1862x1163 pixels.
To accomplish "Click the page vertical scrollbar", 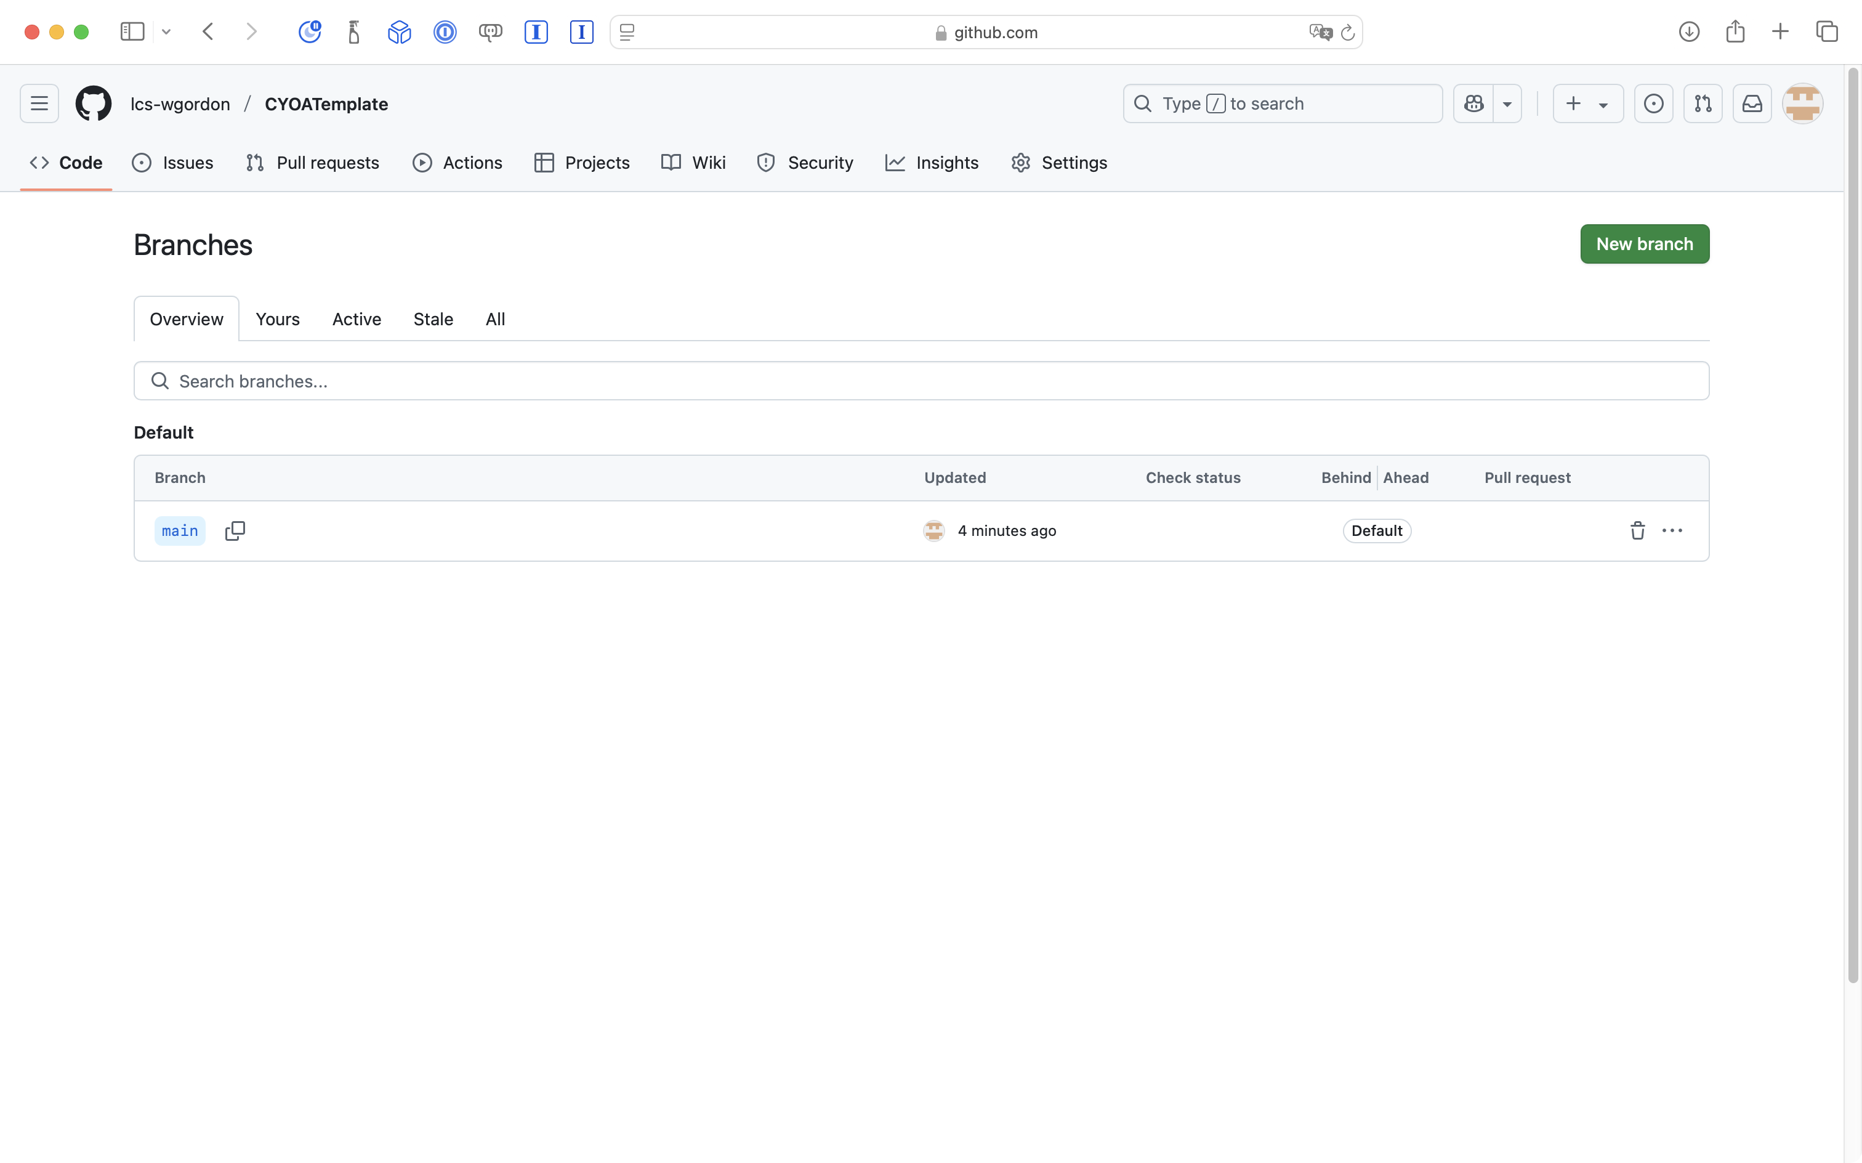I will pos(1852,523).
